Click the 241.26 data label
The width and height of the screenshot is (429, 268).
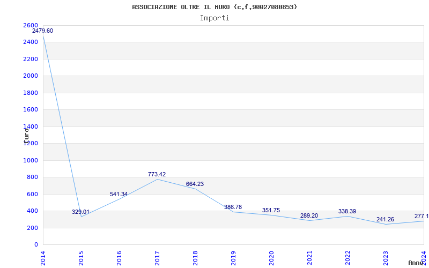pyautogui.click(x=385, y=219)
